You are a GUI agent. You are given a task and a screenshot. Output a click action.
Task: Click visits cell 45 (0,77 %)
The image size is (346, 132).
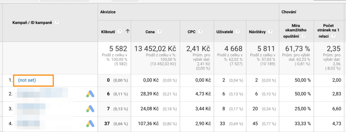(264, 123)
